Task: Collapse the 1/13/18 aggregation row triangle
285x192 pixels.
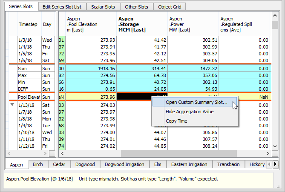Action: coord(12,105)
